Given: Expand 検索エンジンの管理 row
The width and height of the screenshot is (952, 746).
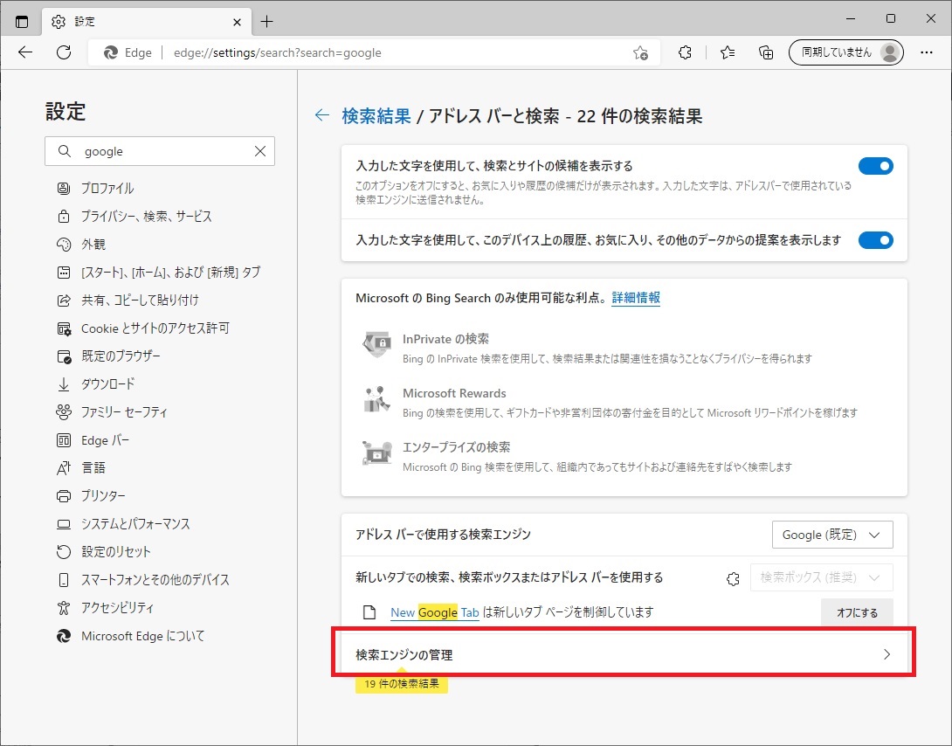Looking at the screenshot, I should [624, 654].
